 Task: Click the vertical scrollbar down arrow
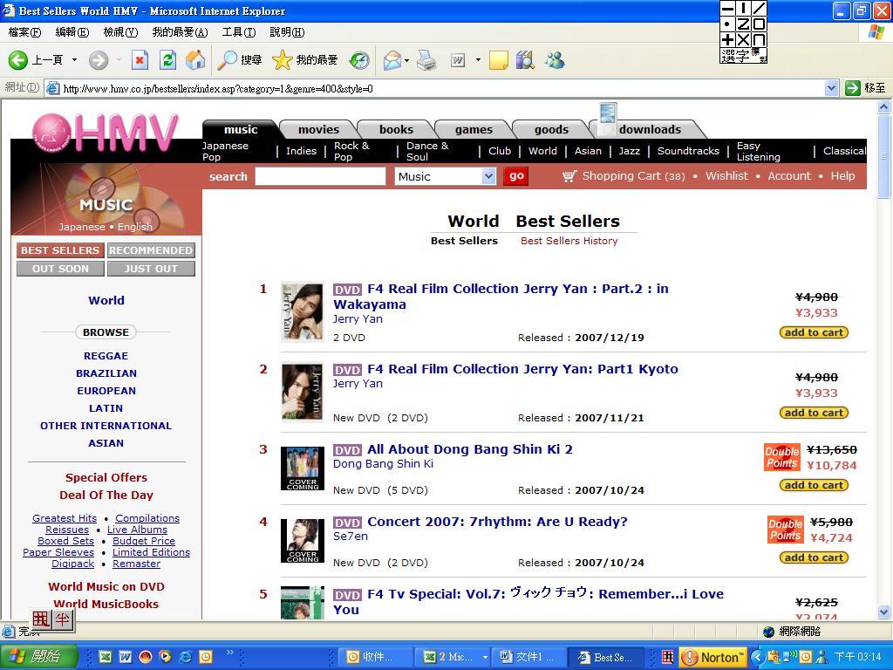884,612
